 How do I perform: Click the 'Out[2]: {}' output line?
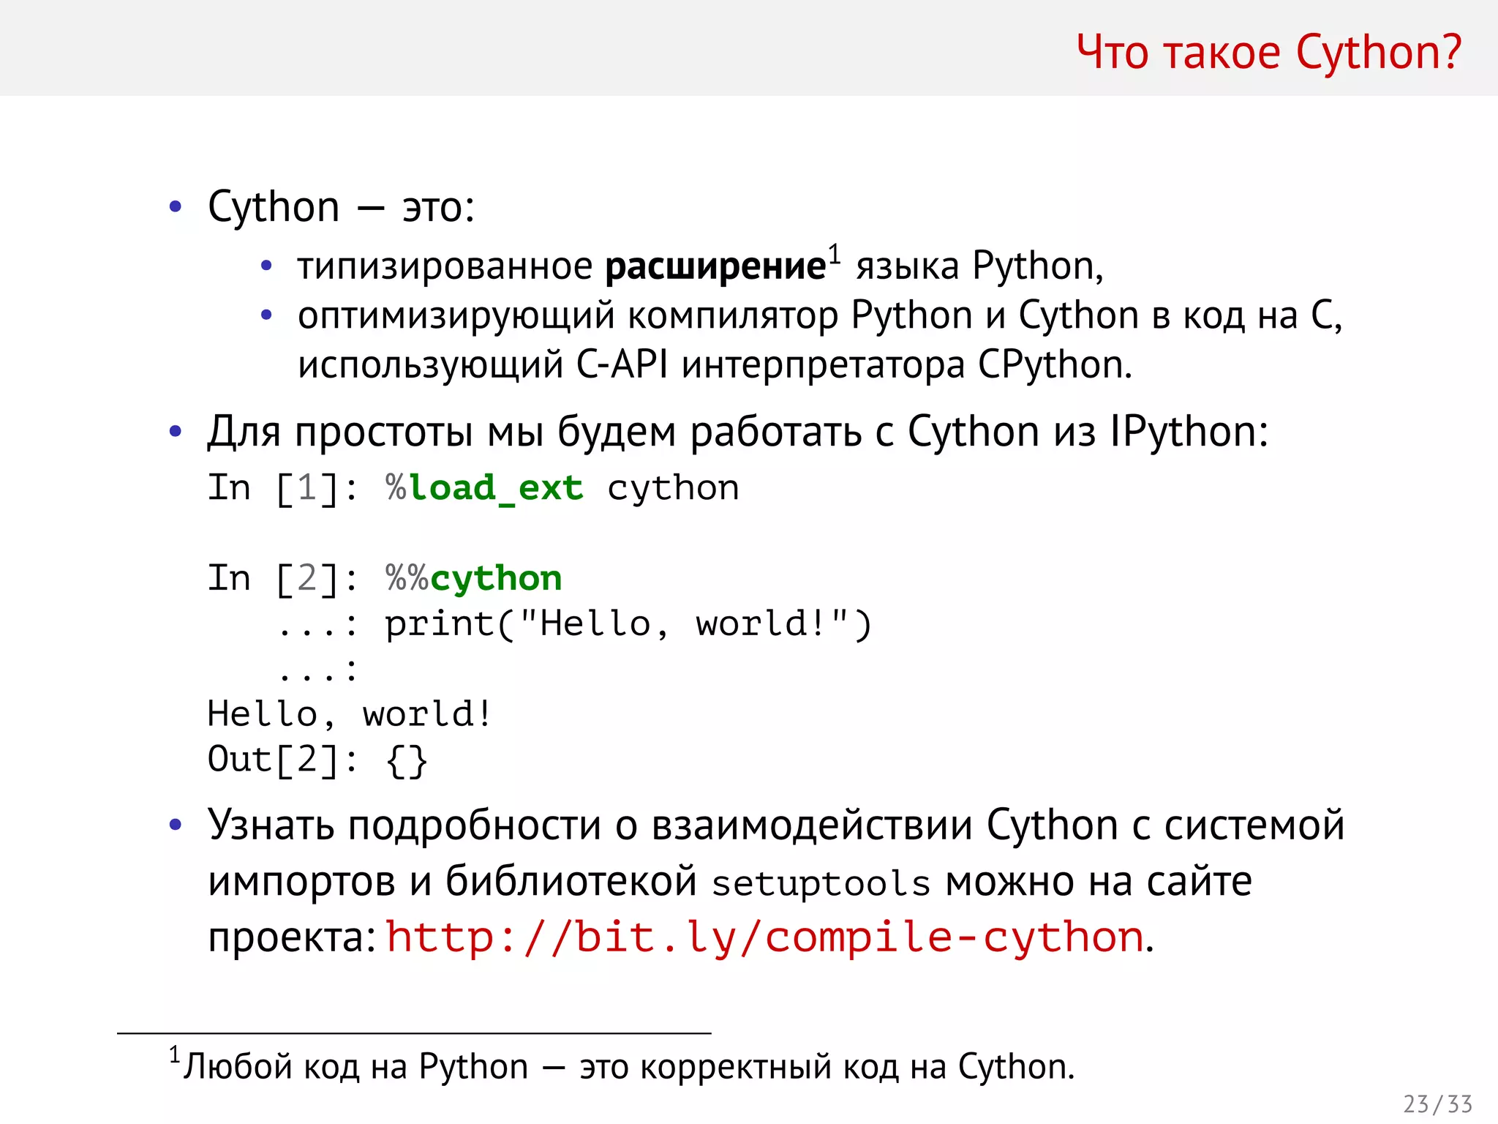[317, 760]
